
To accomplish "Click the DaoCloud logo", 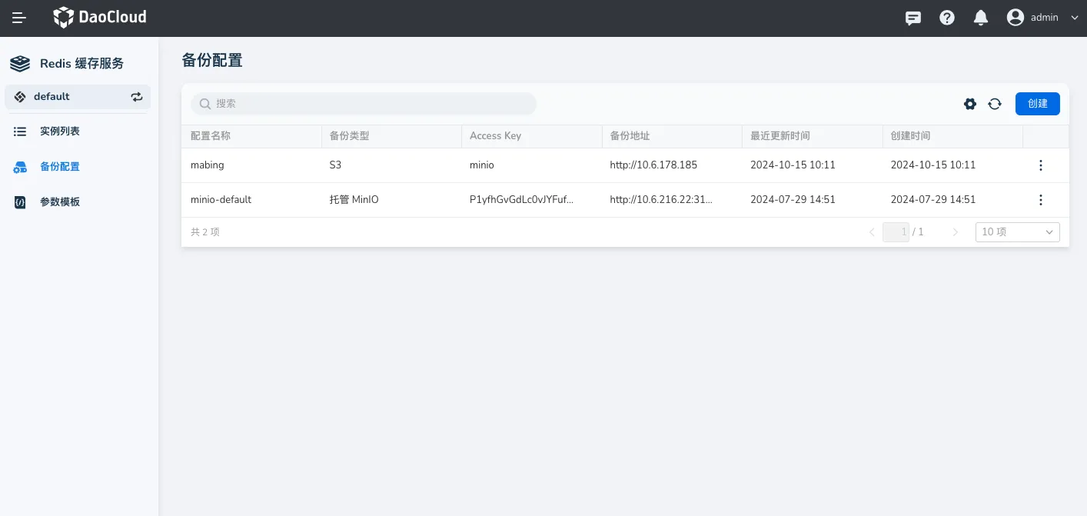I will tap(100, 17).
